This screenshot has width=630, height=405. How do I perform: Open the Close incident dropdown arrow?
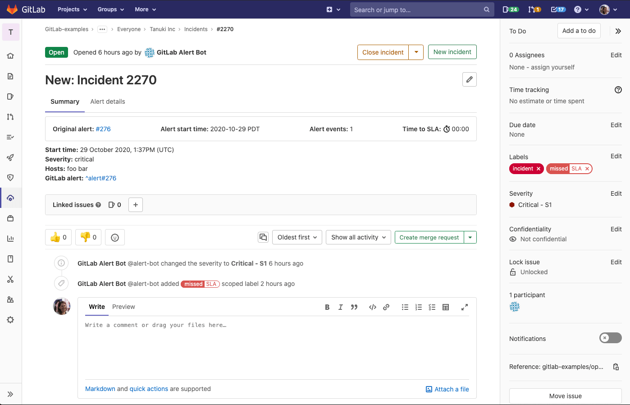pyautogui.click(x=416, y=52)
